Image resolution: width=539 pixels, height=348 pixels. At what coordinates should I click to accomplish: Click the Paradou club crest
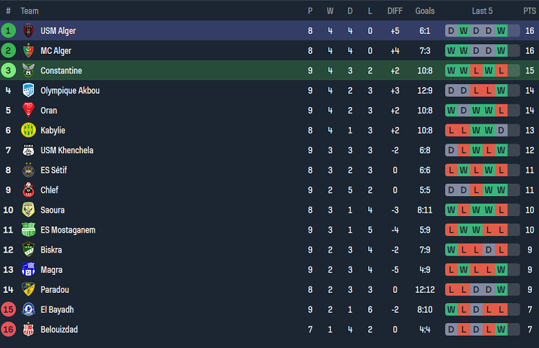(28, 290)
